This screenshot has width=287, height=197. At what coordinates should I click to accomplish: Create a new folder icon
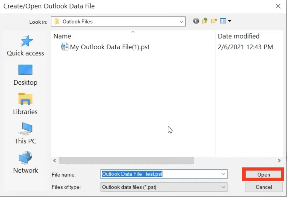[214, 21]
